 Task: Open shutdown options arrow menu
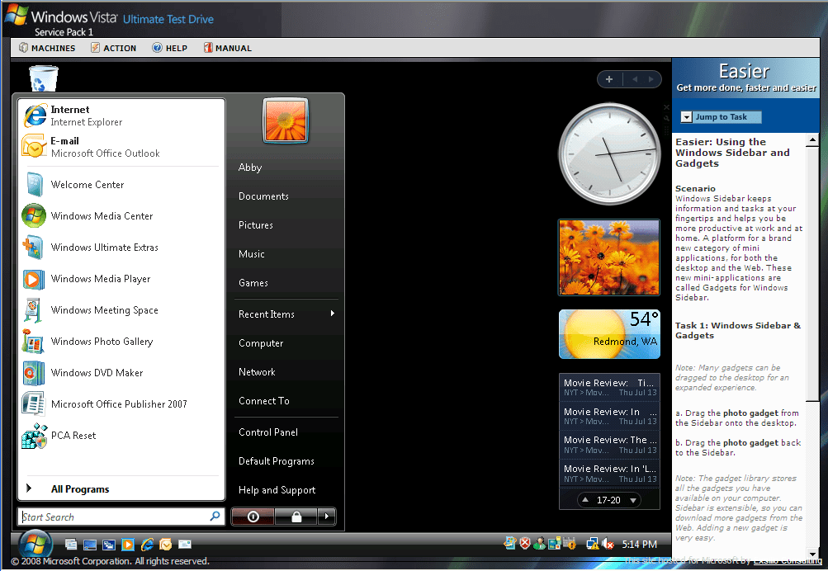coord(327,516)
